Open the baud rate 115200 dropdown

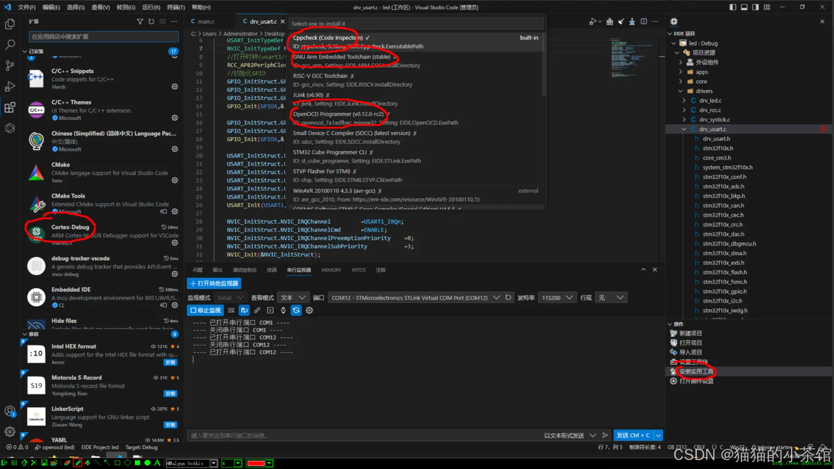[557, 298]
